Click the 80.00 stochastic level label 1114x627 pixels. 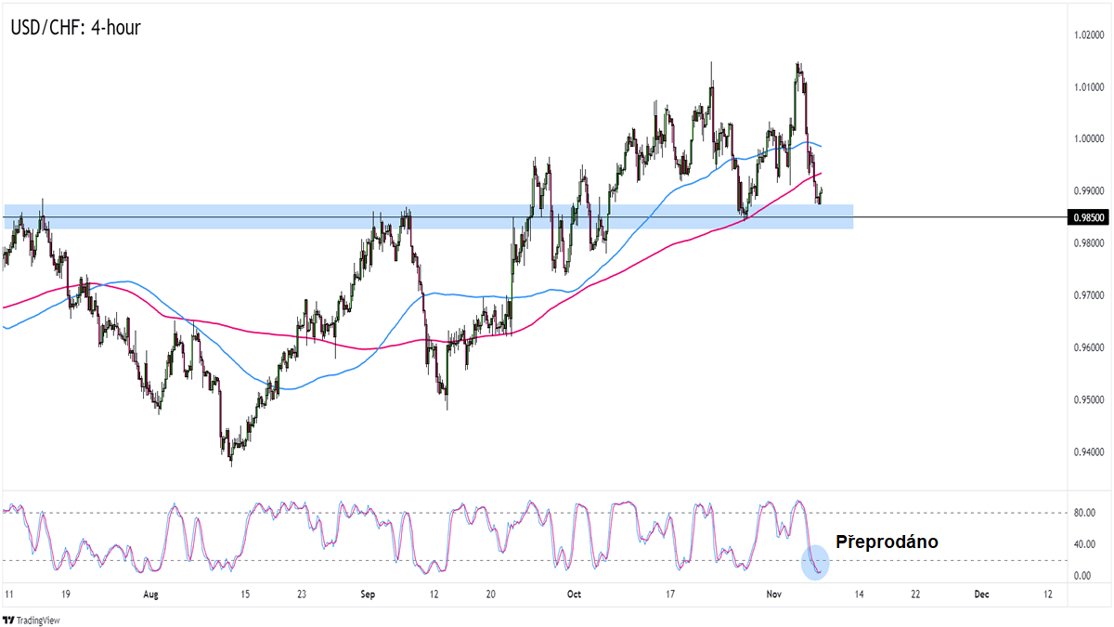[x=1083, y=513]
